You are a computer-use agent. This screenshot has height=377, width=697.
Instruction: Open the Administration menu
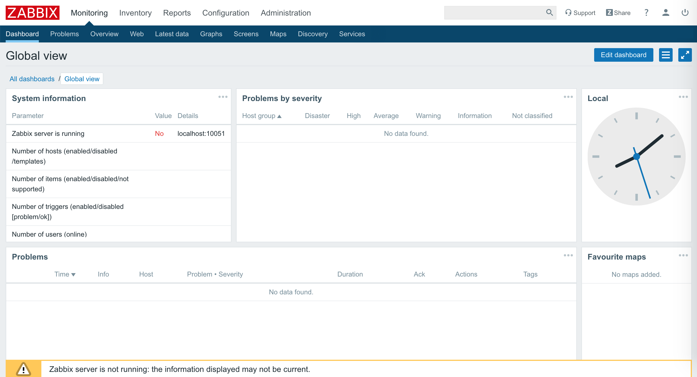[286, 13]
